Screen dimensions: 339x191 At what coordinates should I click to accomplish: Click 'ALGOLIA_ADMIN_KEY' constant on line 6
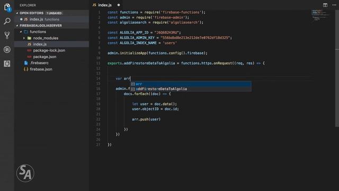pos(137,38)
